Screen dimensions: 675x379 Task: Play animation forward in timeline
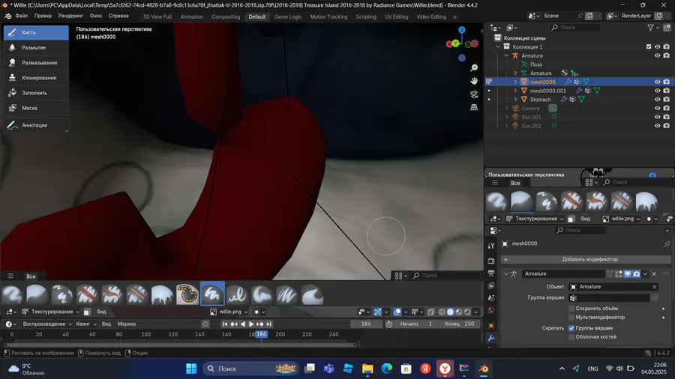251,324
